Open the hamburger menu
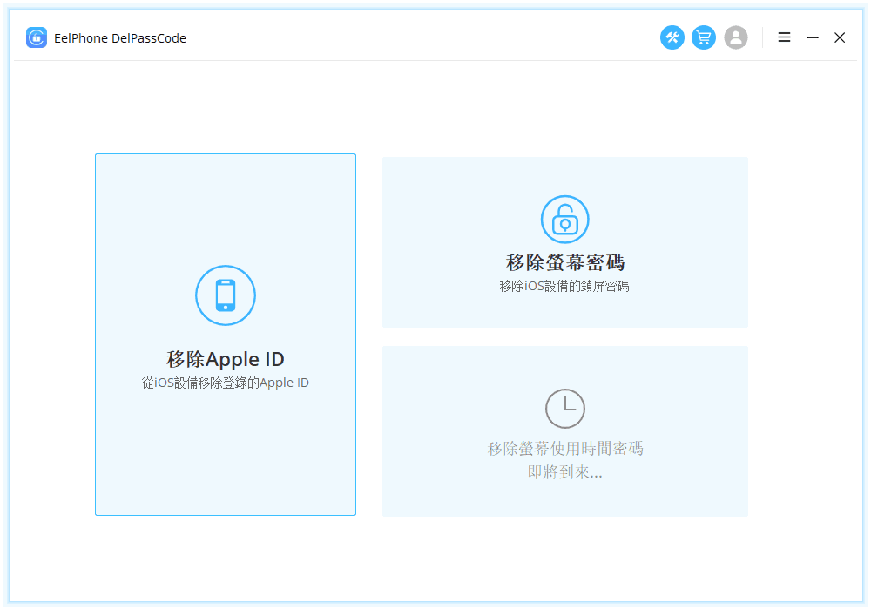871x610 pixels. pos(785,37)
